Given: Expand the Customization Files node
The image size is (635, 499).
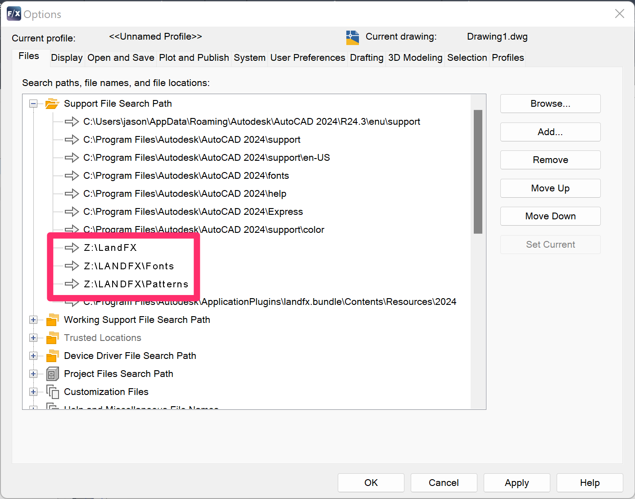Looking at the screenshot, I should click(33, 392).
